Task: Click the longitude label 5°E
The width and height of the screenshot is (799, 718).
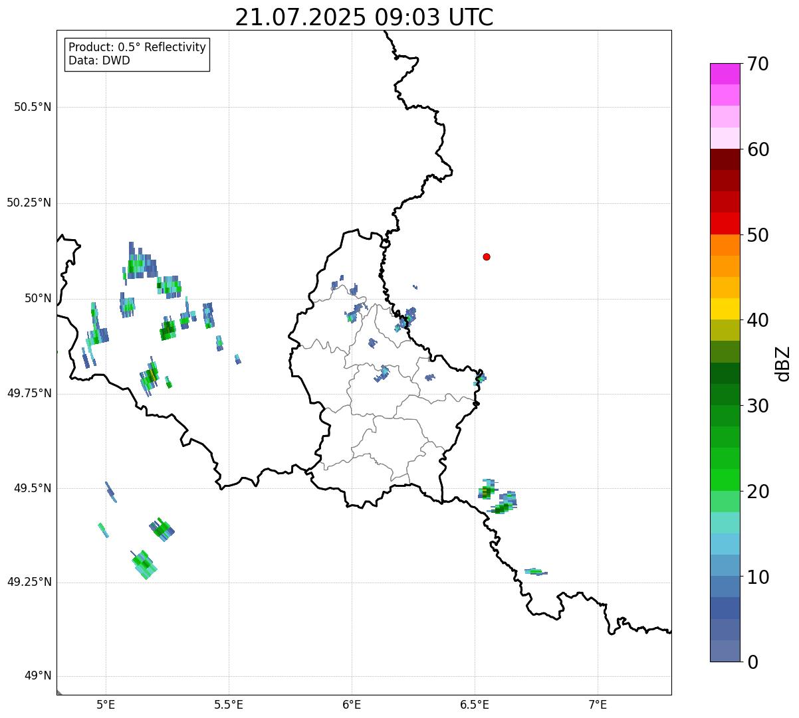Action: click(106, 704)
